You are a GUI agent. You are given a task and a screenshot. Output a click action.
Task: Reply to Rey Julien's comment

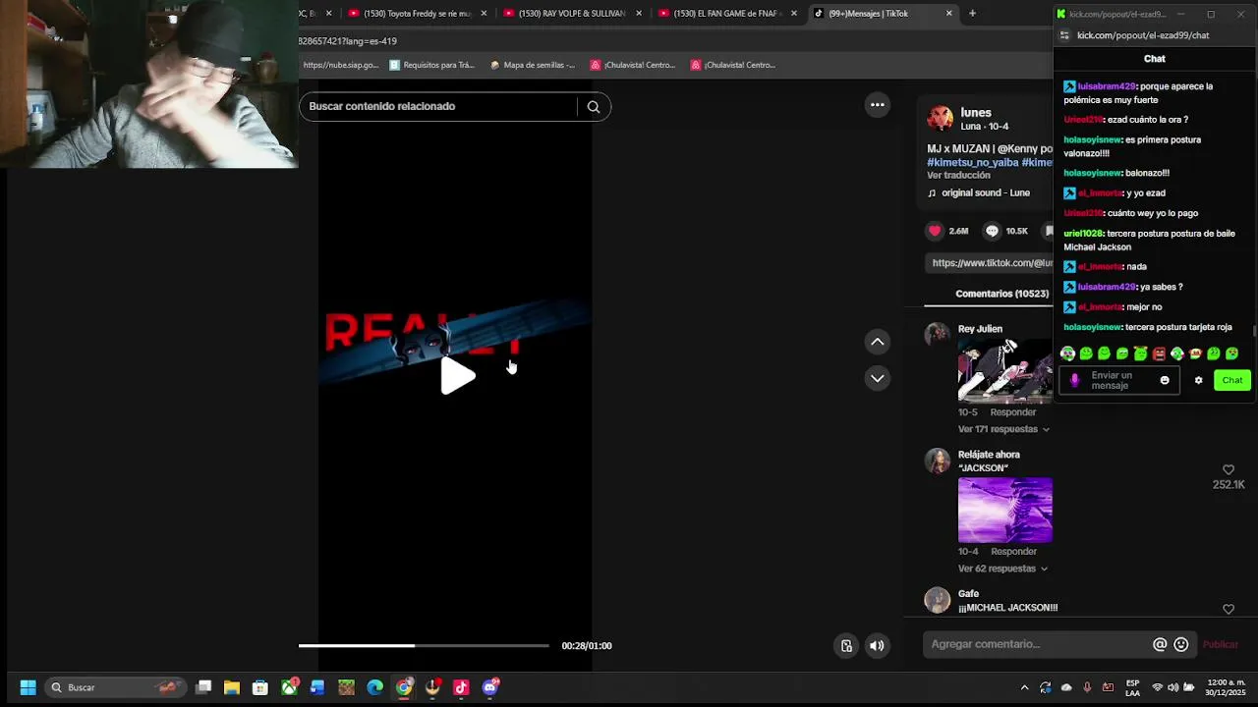[x=1012, y=412]
